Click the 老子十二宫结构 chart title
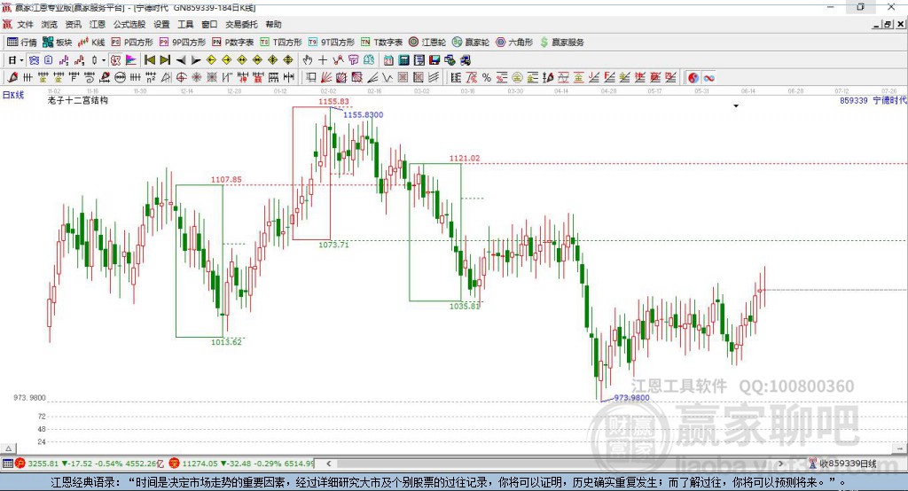 point(78,100)
